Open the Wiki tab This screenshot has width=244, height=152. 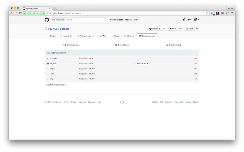tap(103, 36)
